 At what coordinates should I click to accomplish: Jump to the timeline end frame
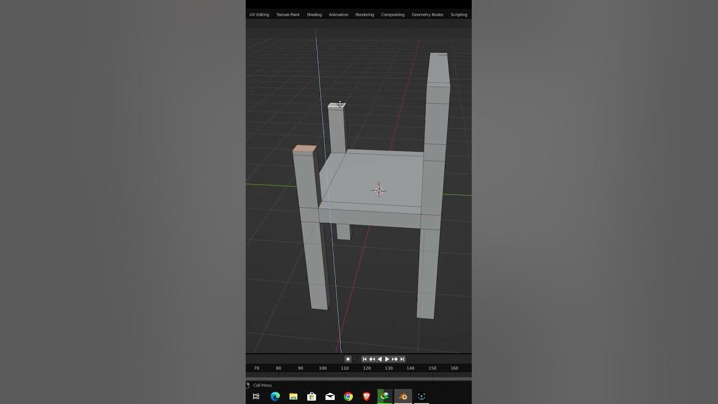click(x=402, y=359)
